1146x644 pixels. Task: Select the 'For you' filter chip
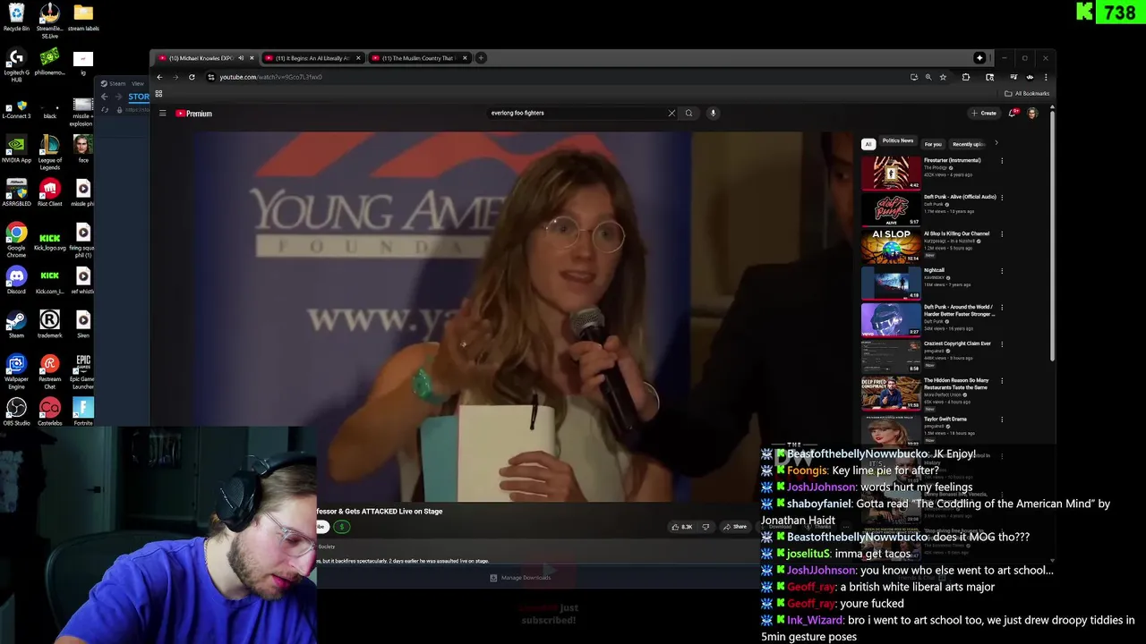[x=933, y=144]
